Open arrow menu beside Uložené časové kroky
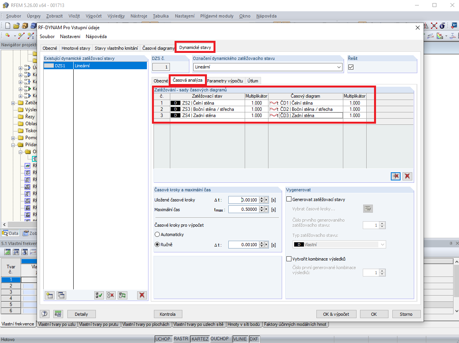459x343 pixels. [267, 200]
